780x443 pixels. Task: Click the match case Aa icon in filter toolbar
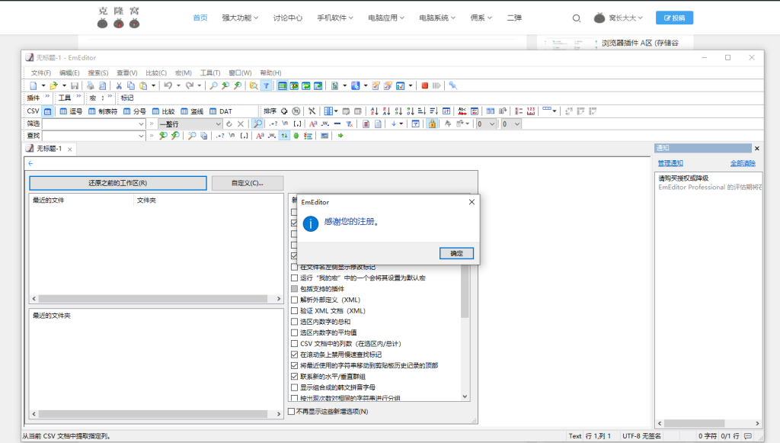313,124
